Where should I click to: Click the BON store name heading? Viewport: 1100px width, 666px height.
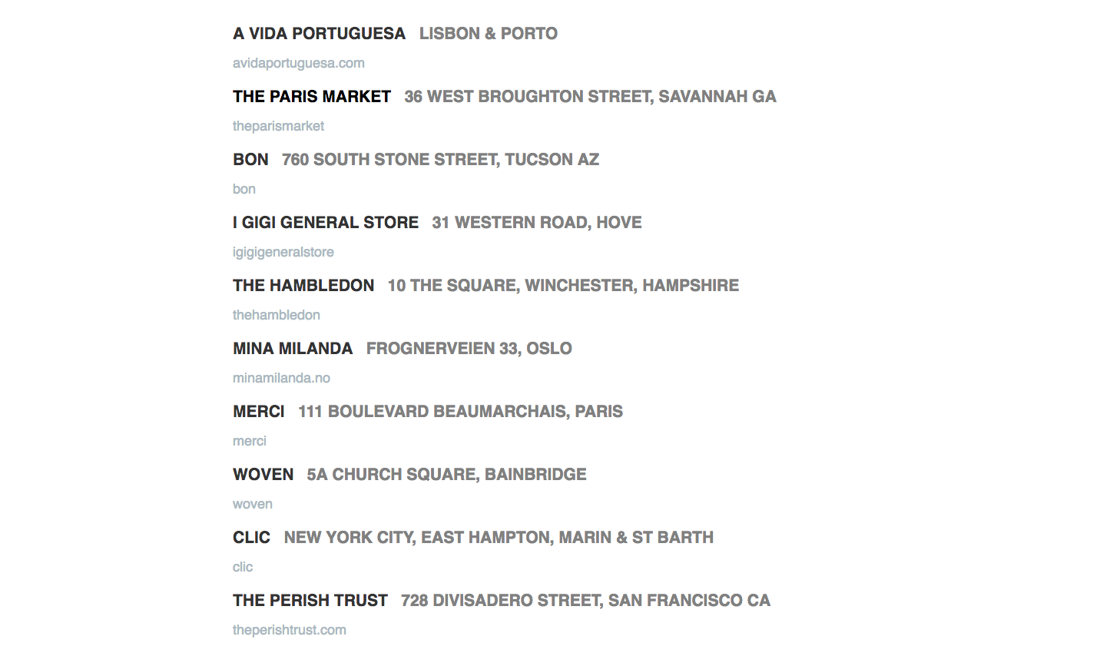coord(250,160)
